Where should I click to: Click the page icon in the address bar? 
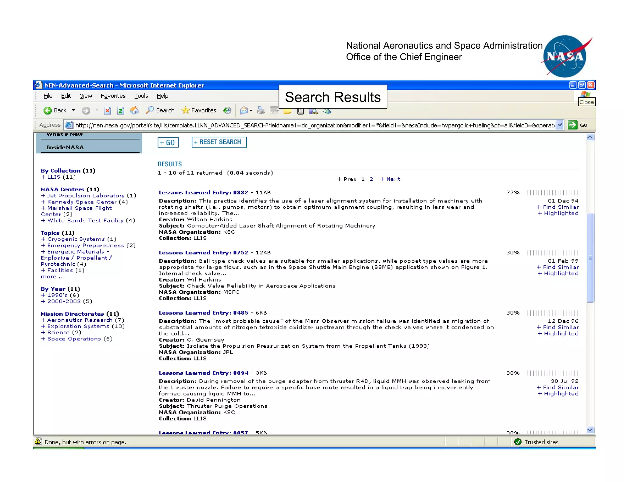point(69,125)
